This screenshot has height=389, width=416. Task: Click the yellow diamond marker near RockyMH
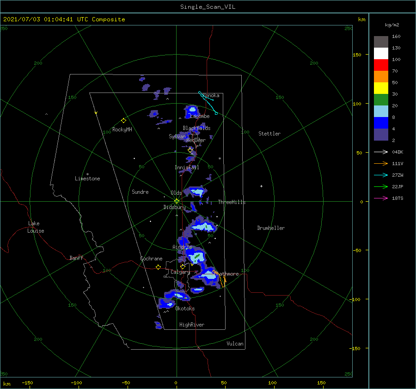123,121
